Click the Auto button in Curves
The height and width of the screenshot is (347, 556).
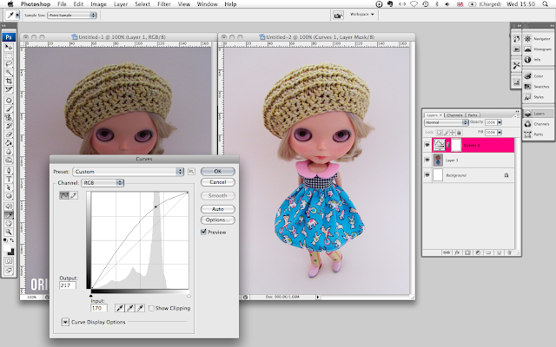(218, 209)
